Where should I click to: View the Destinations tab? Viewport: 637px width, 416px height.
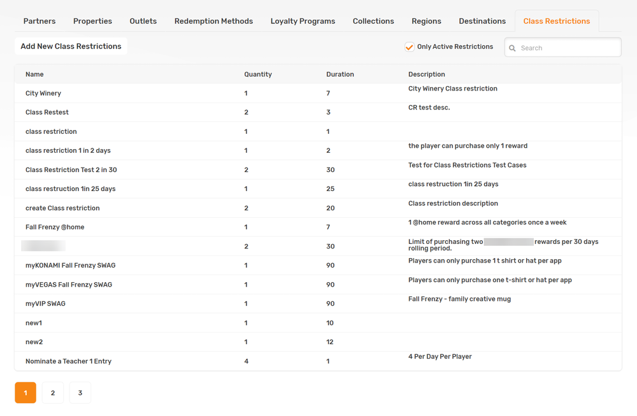point(482,21)
